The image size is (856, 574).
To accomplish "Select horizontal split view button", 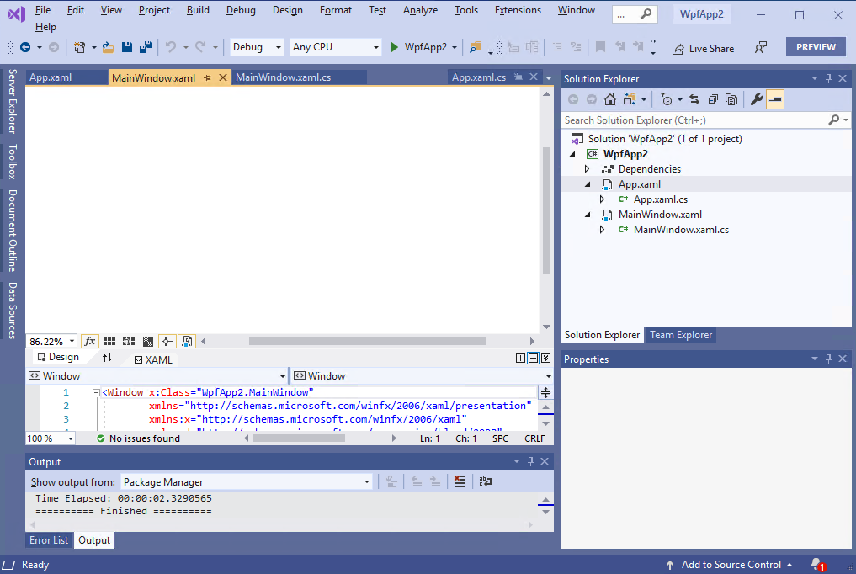I will (533, 358).
